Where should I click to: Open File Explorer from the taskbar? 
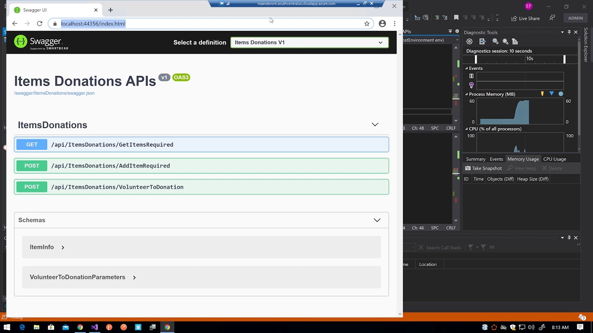[37, 327]
